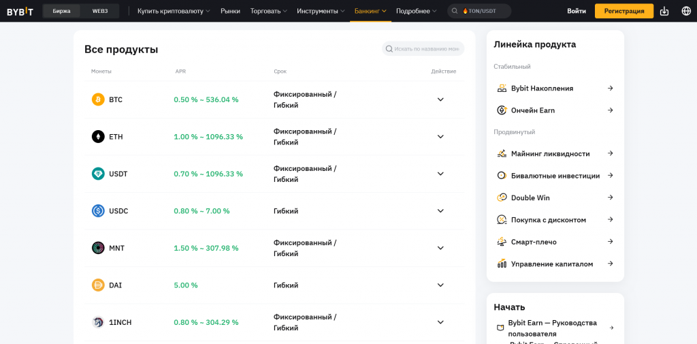Open the Банкинг menu

tap(370, 11)
